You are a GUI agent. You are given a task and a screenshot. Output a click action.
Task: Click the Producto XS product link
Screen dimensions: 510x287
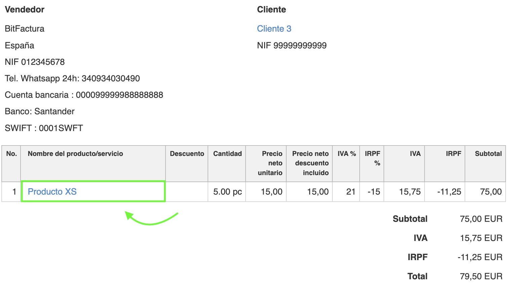pyautogui.click(x=52, y=192)
